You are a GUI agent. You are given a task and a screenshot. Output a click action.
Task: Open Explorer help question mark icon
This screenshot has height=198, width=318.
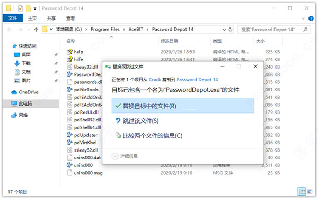[311, 18]
